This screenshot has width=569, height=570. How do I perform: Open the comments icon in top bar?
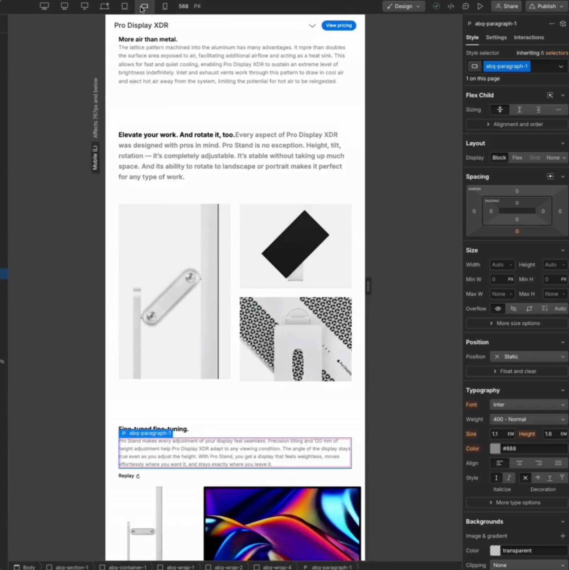[465, 6]
